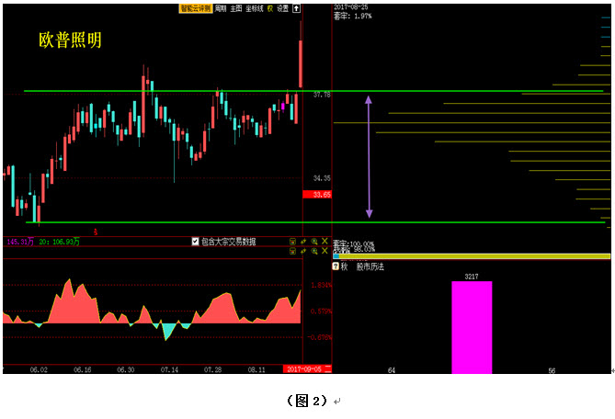Screen dimensions: 615x419
Task: Click the red 33.65 price label
Action: coord(315,195)
